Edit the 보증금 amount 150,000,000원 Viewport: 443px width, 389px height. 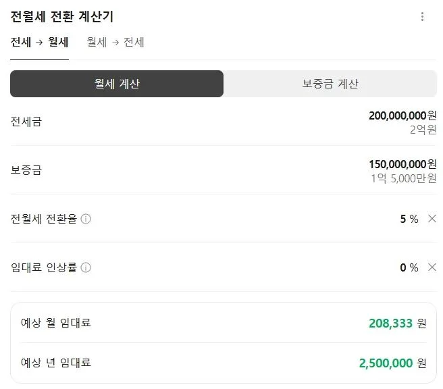pos(398,164)
